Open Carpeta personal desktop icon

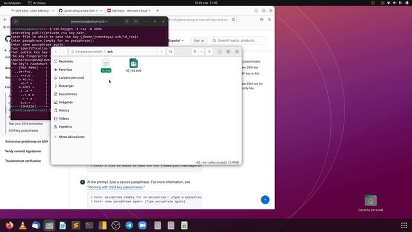coord(371,203)
